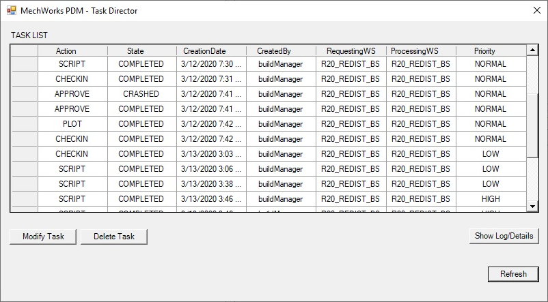Click LOW priority in the 3:03 row
Viewport: 548px width, 302px height.
[x=491, y=154]
